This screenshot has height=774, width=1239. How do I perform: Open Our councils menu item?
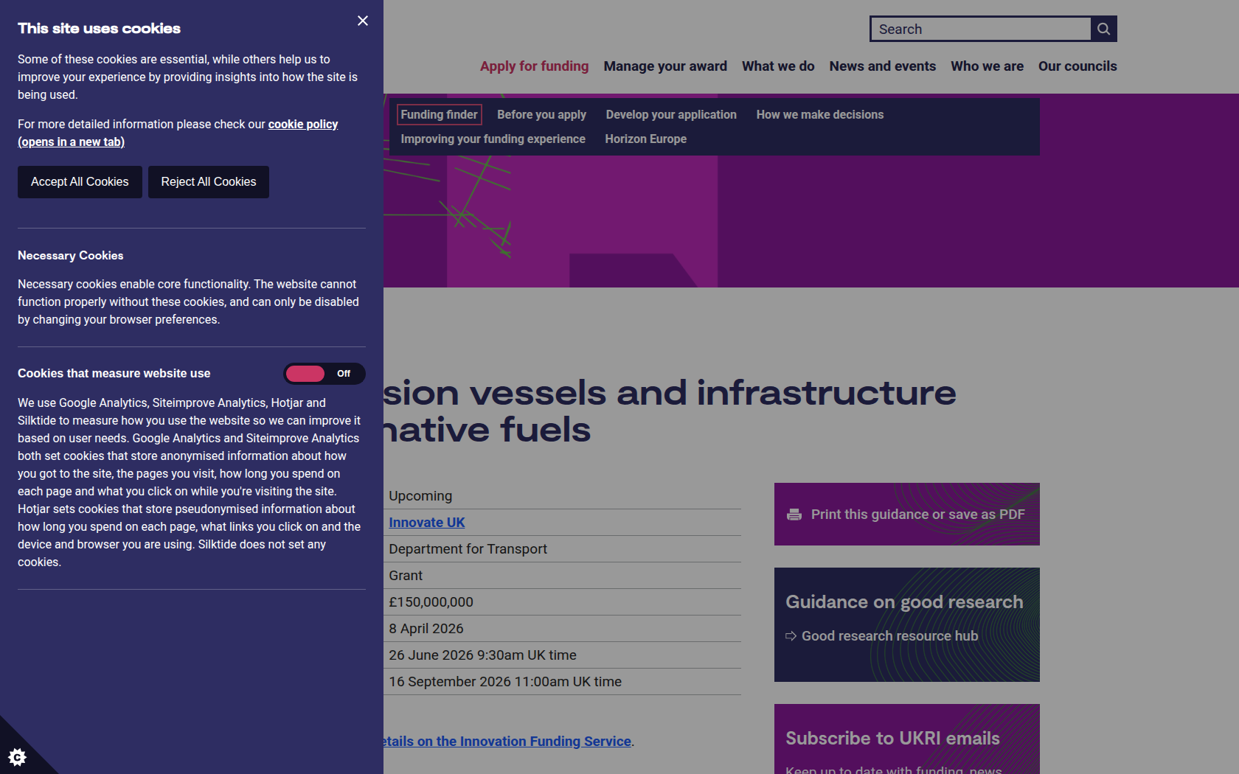point(1077,66)
